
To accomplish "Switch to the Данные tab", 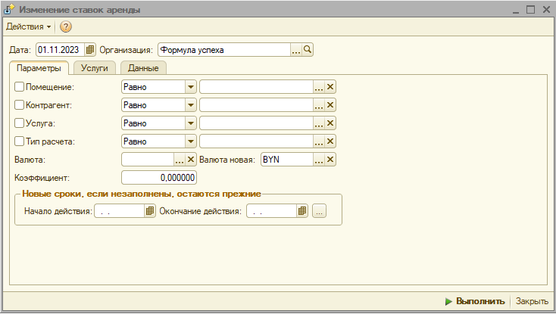I will click(143, 68).
